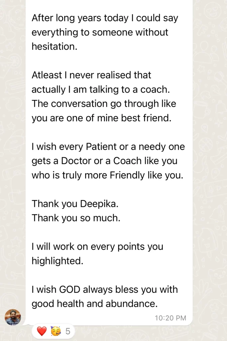Click the line "good health and abundance."

point(94,304)
